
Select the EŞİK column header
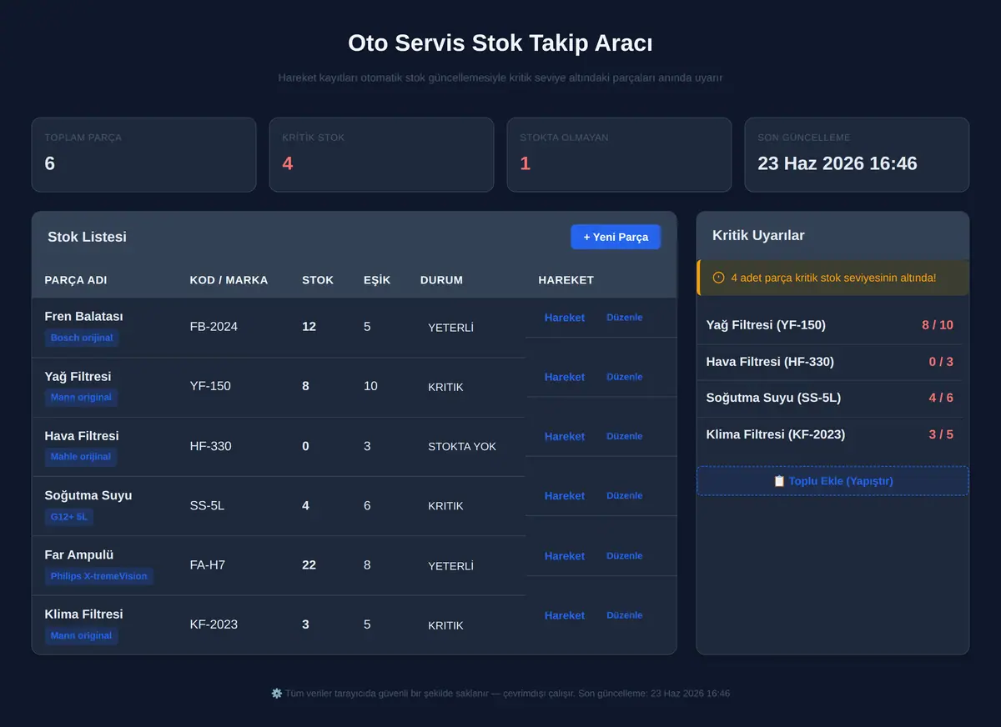pyautogui.click(x=377, y=280)
